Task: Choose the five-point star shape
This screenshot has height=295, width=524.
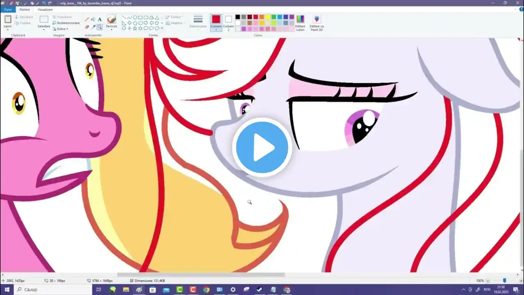Action: [x=135, y=28]
